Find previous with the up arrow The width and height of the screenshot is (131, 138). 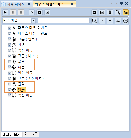[102, 21]
